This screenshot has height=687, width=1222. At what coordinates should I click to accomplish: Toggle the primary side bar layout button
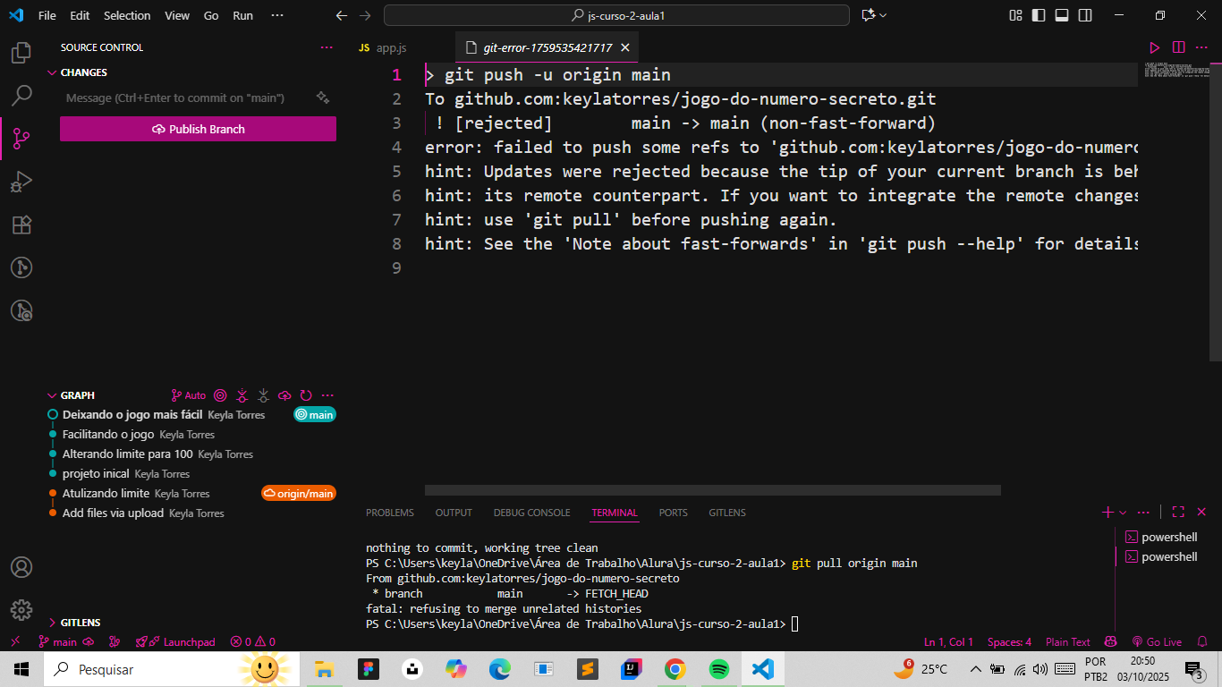1039,15
